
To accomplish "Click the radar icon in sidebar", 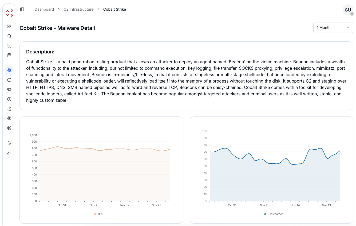I will click(x=9, y=128).
